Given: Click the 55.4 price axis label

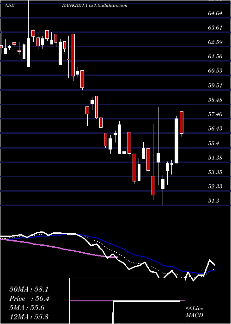Looking at the screenshot, I should tap(213, 143).
